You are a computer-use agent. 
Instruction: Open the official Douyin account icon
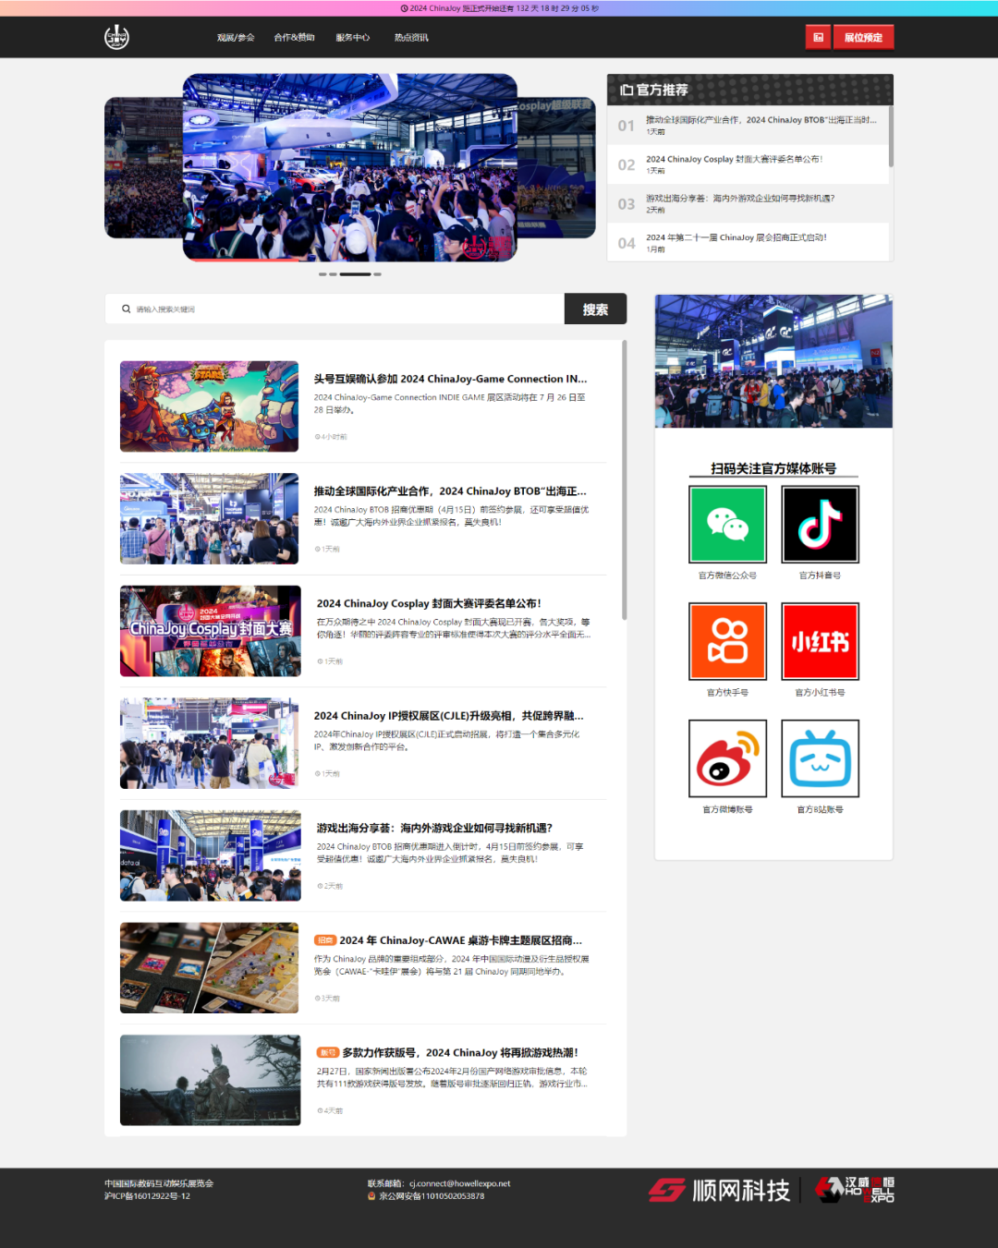coord(821,524)
